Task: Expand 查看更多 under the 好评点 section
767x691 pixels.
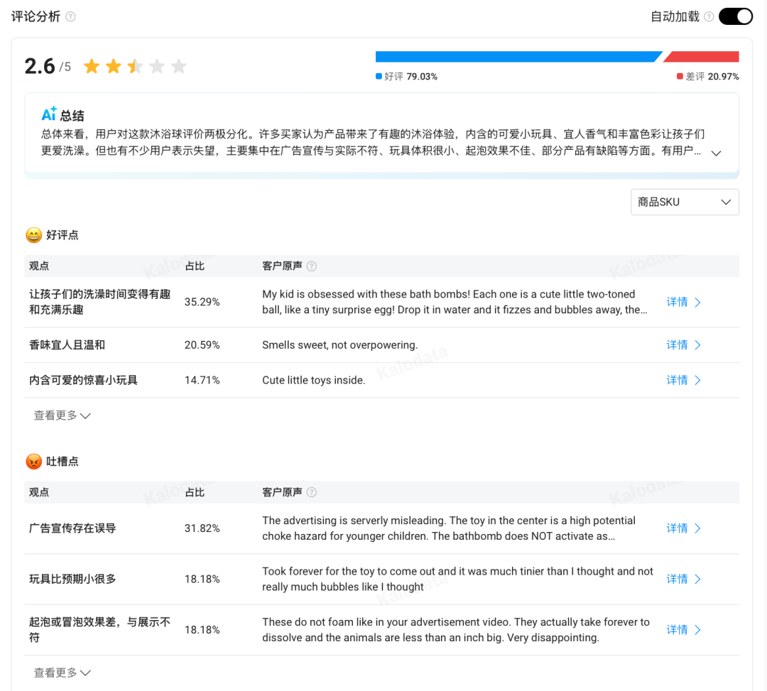Action: point(61,415)
